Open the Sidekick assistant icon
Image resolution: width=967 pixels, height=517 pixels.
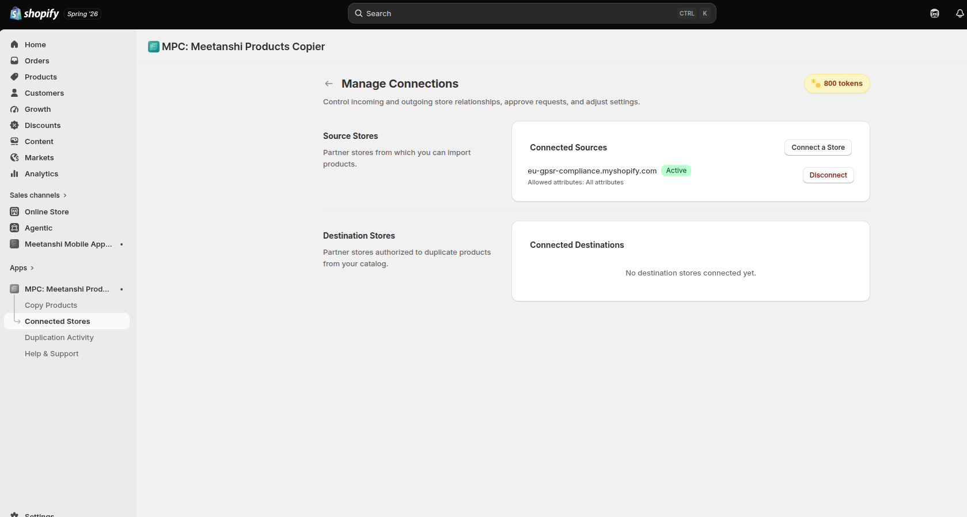click(x=935, y=13)
